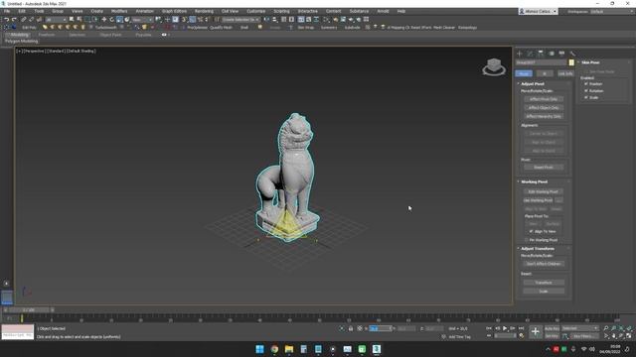Click the Undo arrow icon

(6, 20)
